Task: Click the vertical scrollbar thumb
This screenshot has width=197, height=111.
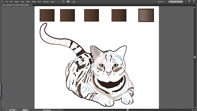Action: (195, 57)
